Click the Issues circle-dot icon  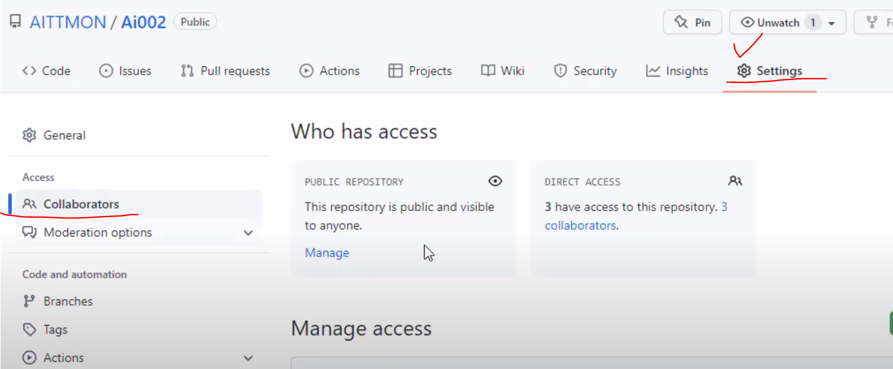point(106,71)
